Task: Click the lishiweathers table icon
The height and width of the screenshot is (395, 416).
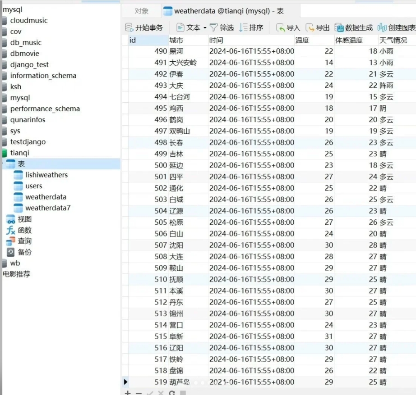Action: pos(18,175)
